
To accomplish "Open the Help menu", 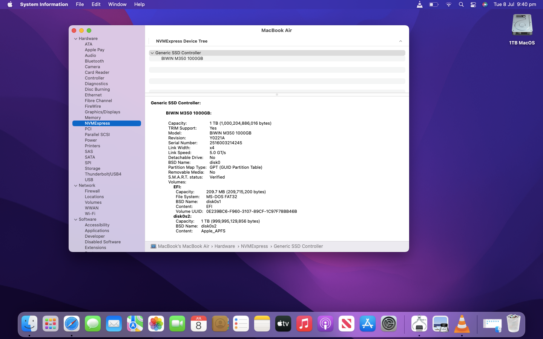I will point(140,5).
